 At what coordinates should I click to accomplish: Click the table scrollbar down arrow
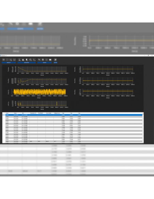(x=143, y=142)
